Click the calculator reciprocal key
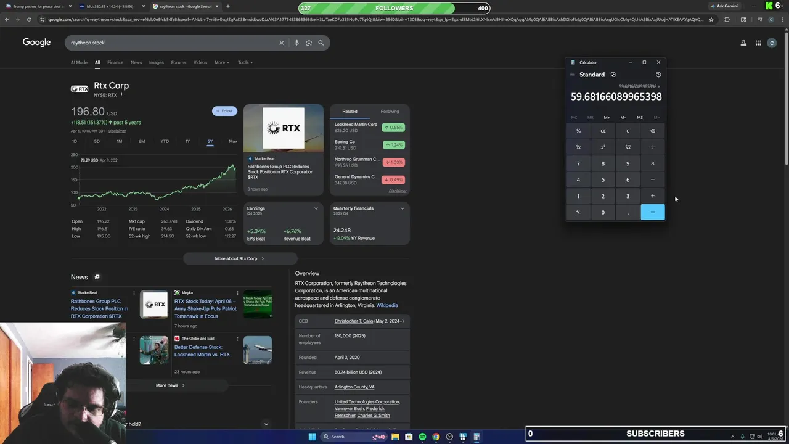The width and height of the screenshot is (789, 444). [578, 147]
